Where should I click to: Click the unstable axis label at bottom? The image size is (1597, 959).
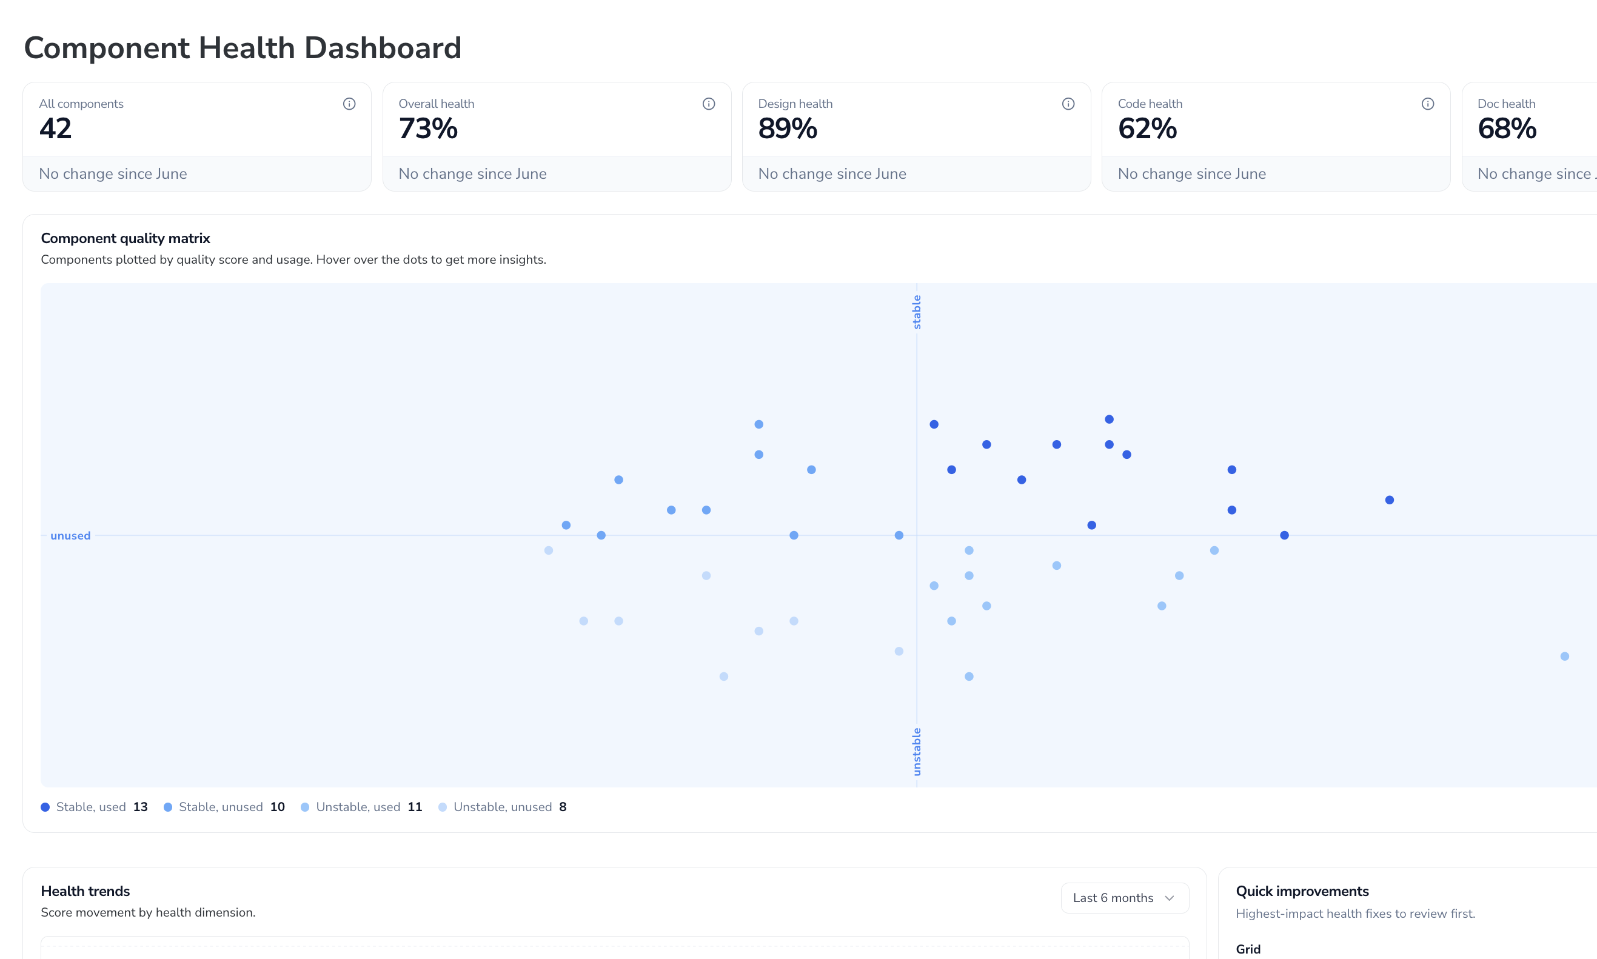(917, 752)
